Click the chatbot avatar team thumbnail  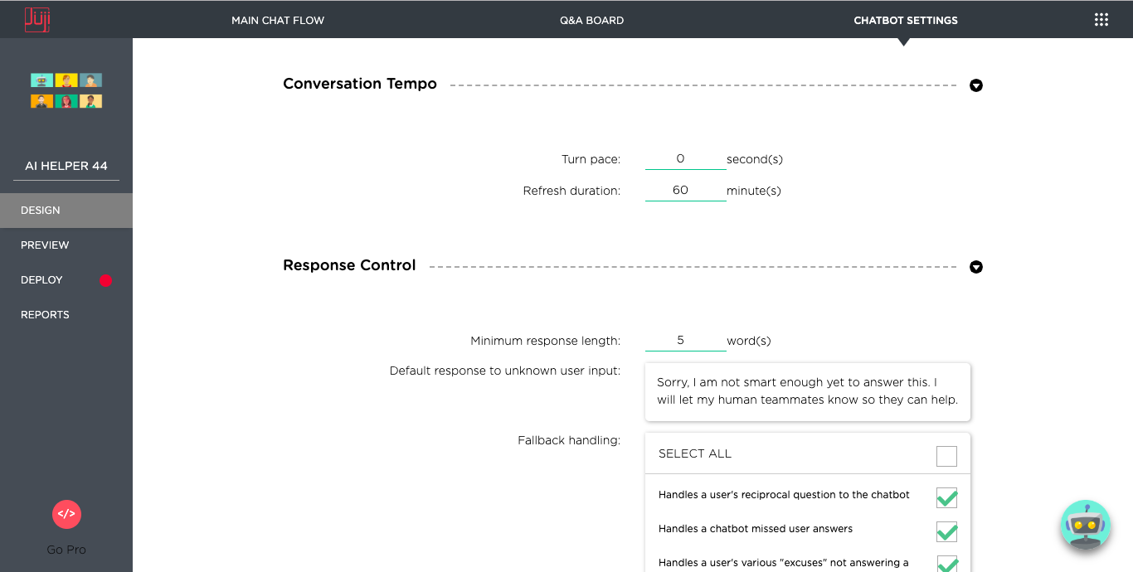pos(66,90)
